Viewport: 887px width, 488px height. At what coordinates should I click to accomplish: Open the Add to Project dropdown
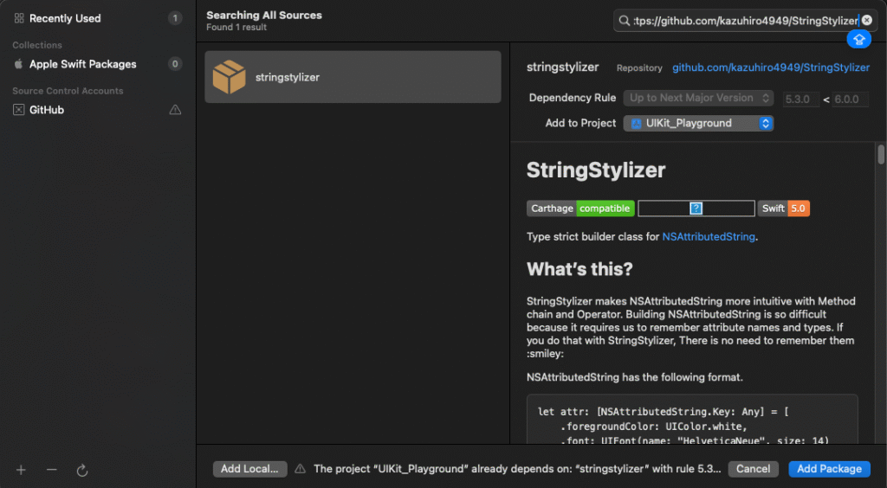coord(698,123)
